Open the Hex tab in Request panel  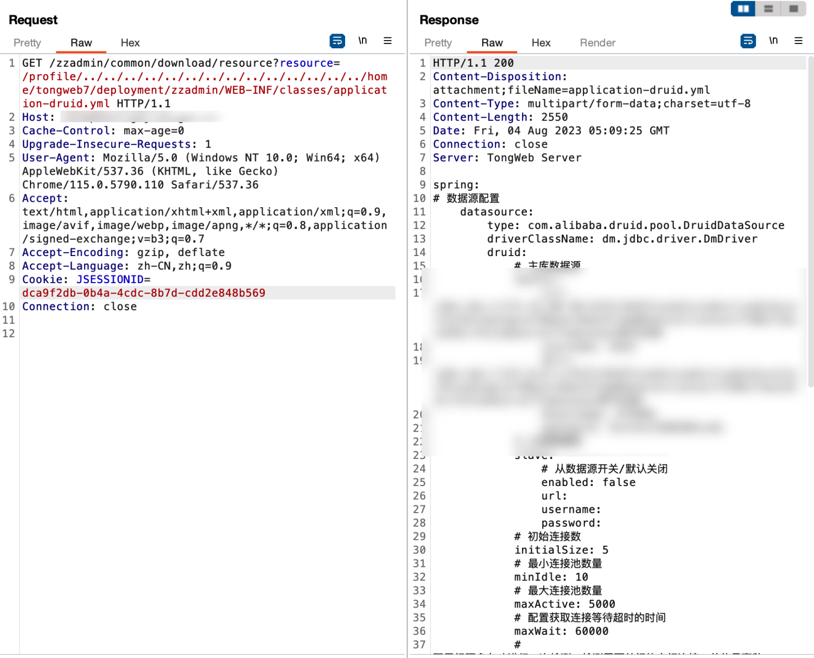(x=130, y=43)
